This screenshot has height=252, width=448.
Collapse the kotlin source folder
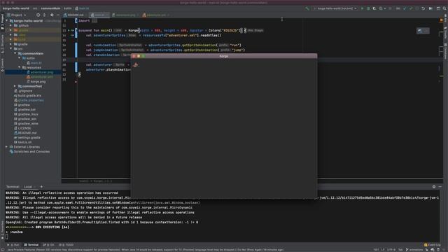tap(20, 58)
